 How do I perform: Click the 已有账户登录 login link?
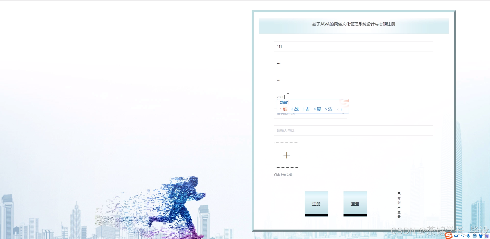pyautogui.click(x=399, y=205)
